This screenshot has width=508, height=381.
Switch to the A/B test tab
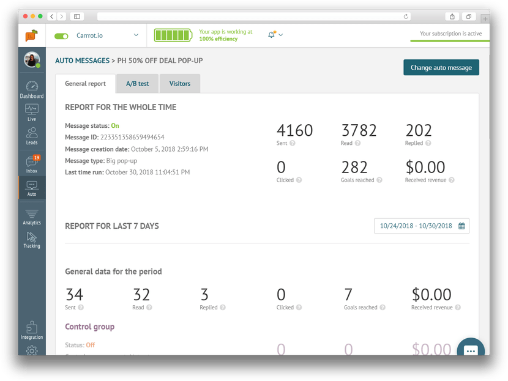(x=137, y=84)
